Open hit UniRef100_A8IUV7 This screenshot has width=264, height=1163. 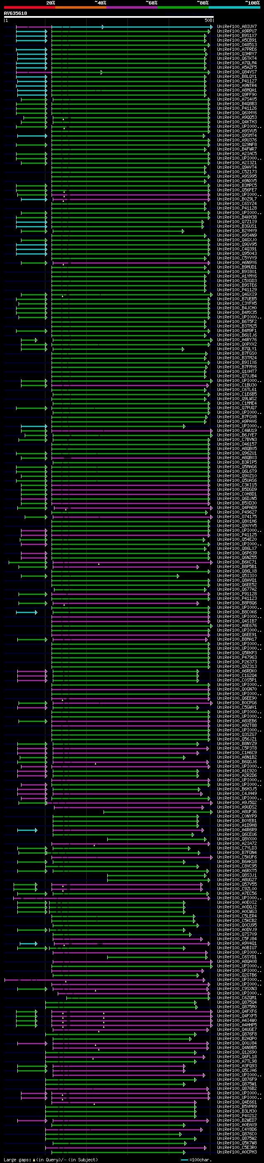tap(237, 27)
